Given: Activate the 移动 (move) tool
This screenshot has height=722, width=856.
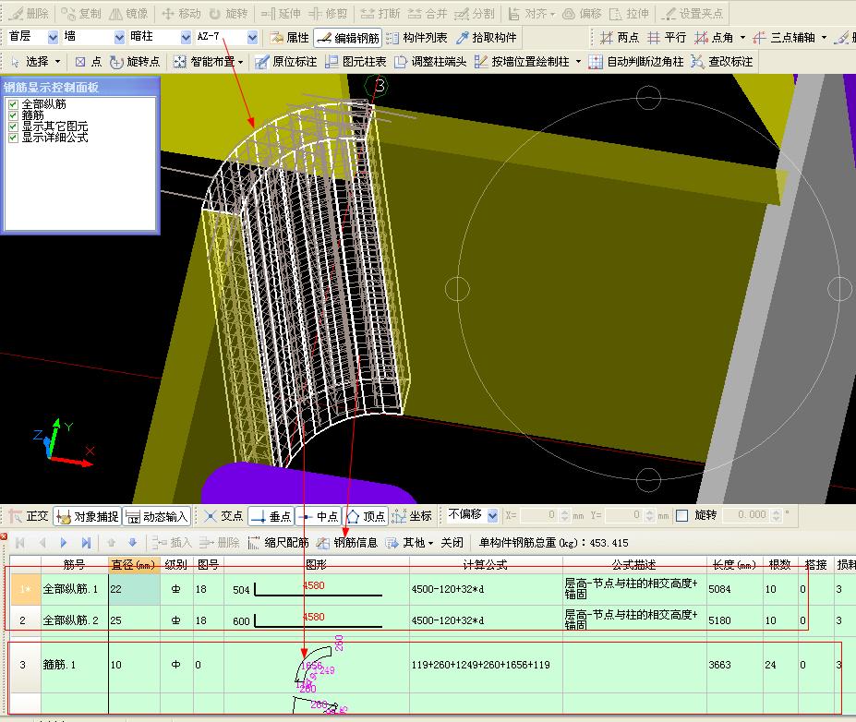Looking at the screenshot, I should coord(182,13).
